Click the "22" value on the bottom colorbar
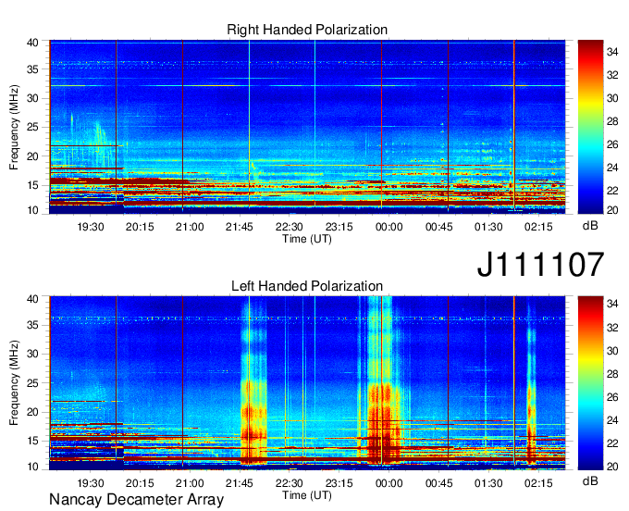This screenshot has height=511, width=629. [612, 443]
